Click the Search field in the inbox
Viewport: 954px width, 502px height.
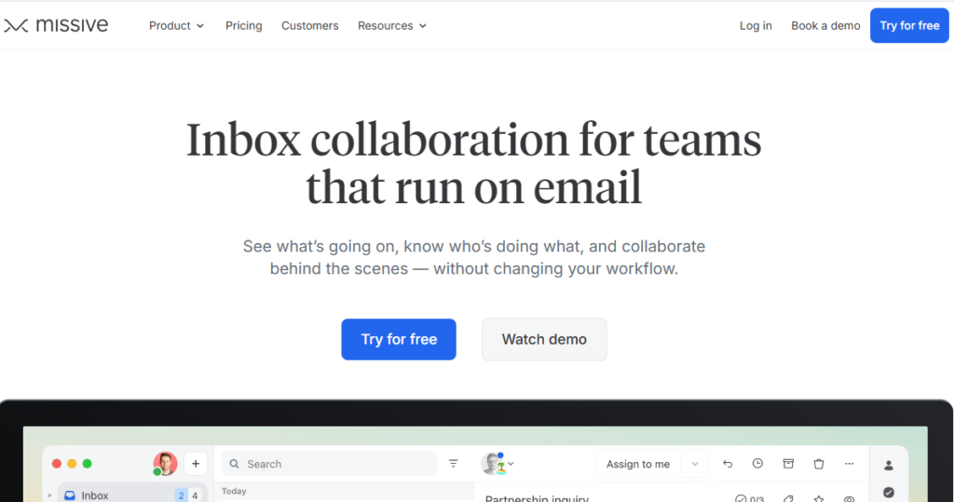point(335,464)
